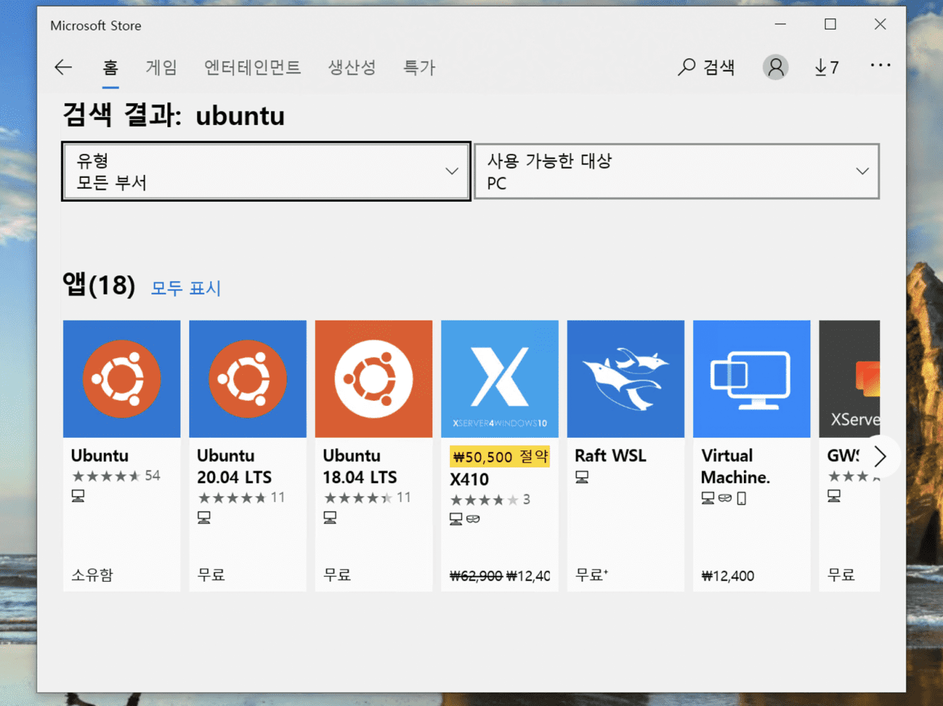Minimize the Microsoft Store window
Image resolution: width=943 pixels, height=706 pixels.
[781, 24]
